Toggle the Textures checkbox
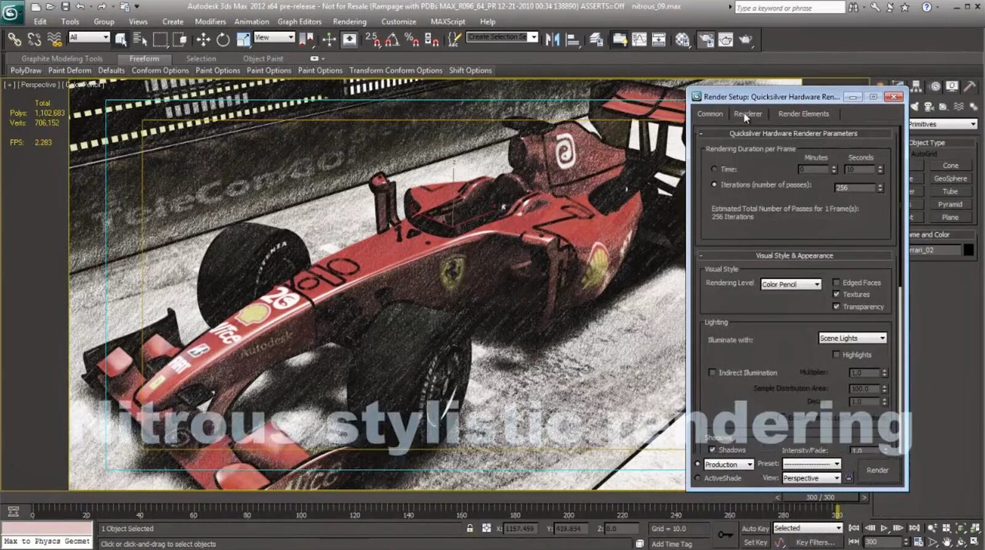 [836, 294]
